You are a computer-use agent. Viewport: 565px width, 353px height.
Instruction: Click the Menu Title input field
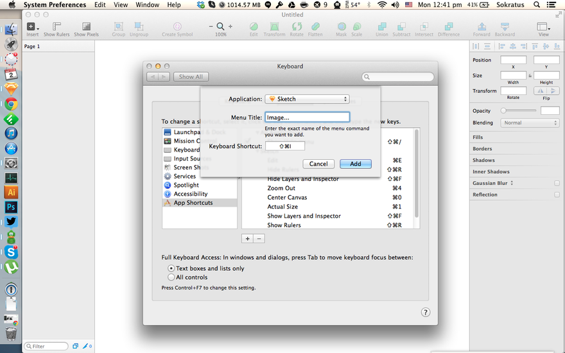click(308, 117)
